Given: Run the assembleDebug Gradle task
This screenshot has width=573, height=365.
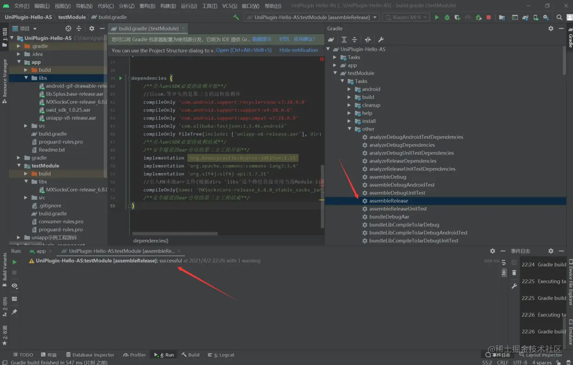Looking at the screenshot, I should point(388,177).
